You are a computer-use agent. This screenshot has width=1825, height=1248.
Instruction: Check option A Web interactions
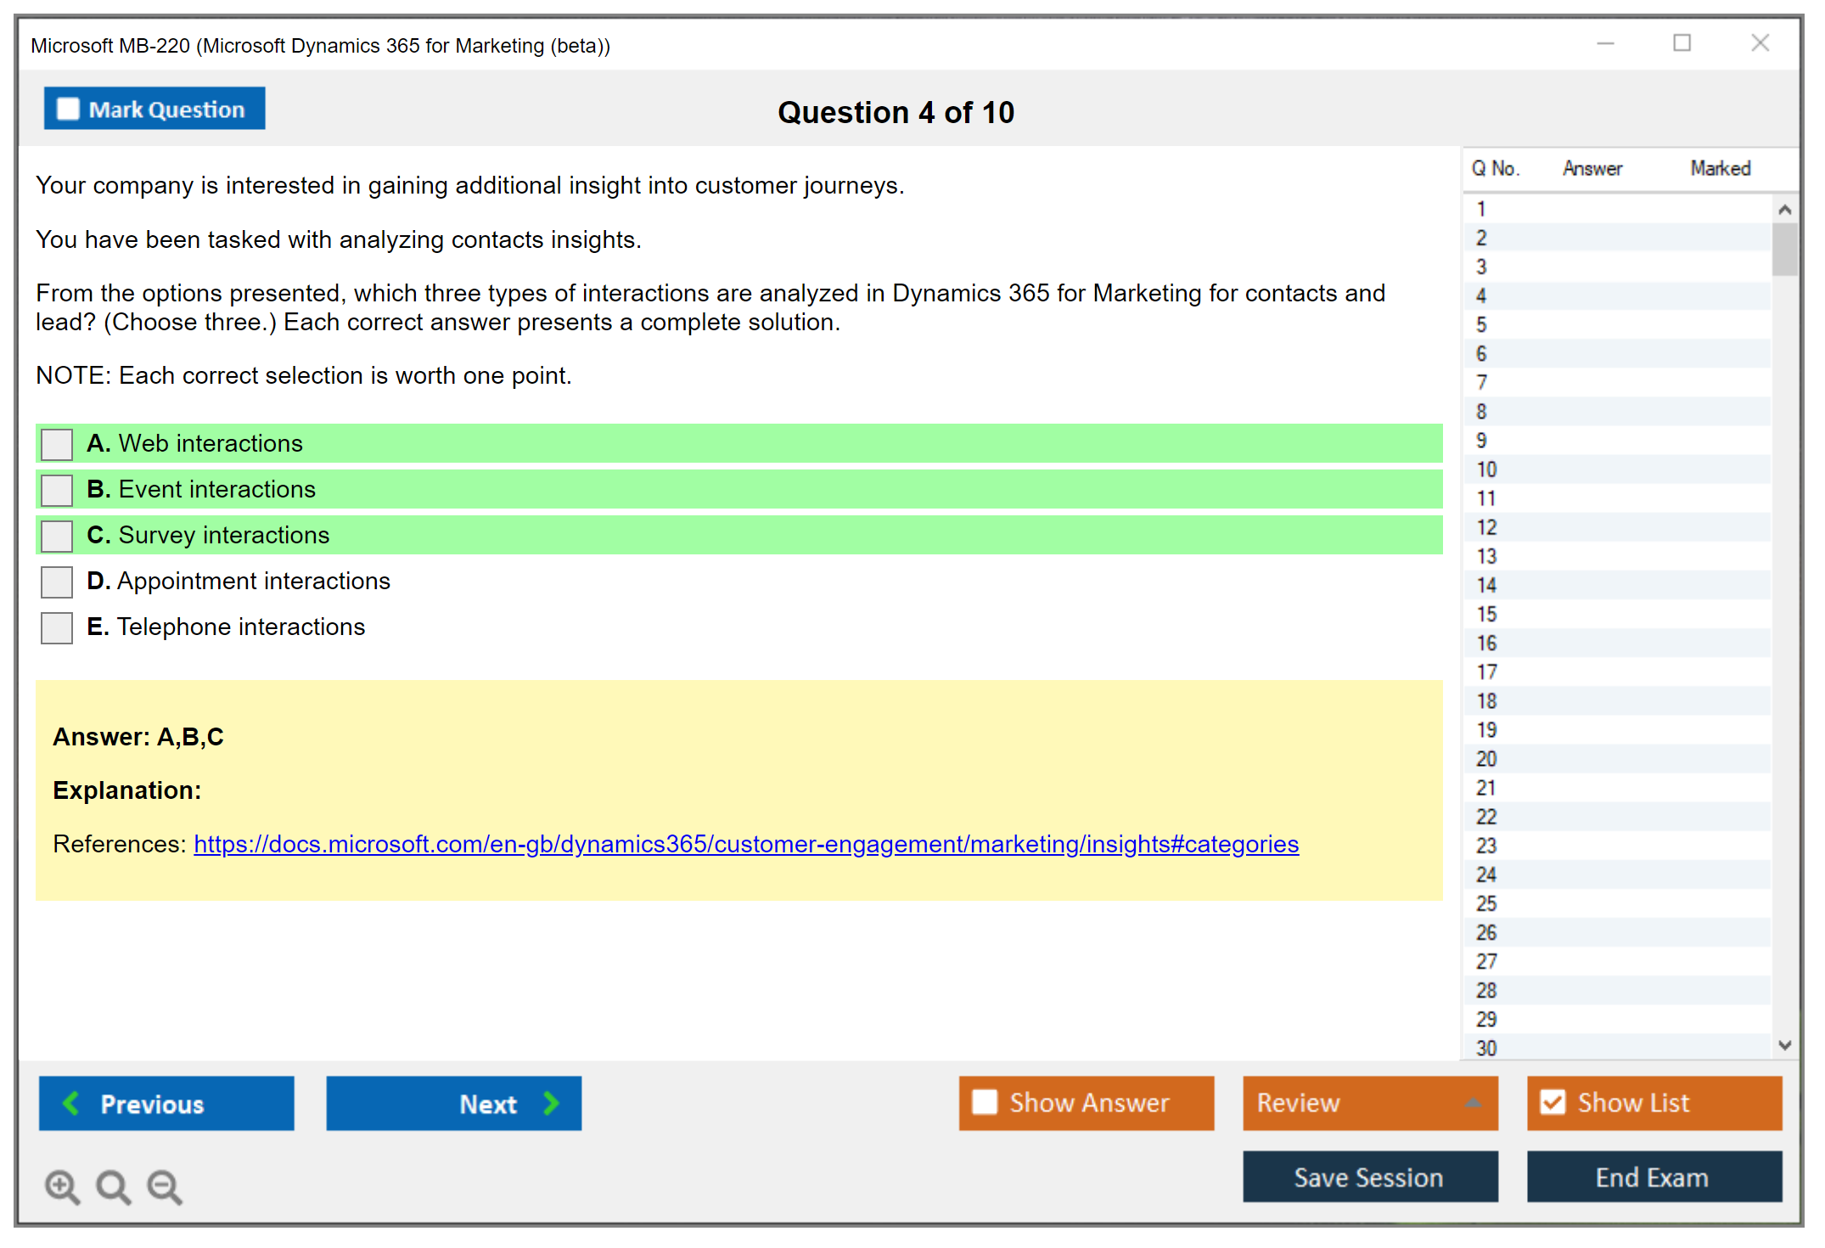pyautogui.click(x=57, y=444)
